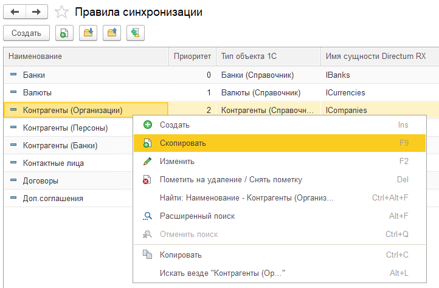Click the forward navigation arrow

click(x=36, y=12)
